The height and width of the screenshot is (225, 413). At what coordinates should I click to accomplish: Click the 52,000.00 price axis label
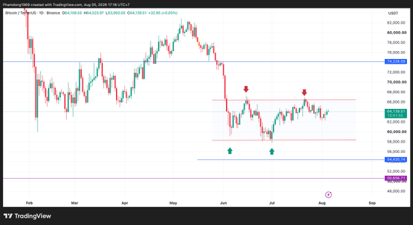pos(396,171)
